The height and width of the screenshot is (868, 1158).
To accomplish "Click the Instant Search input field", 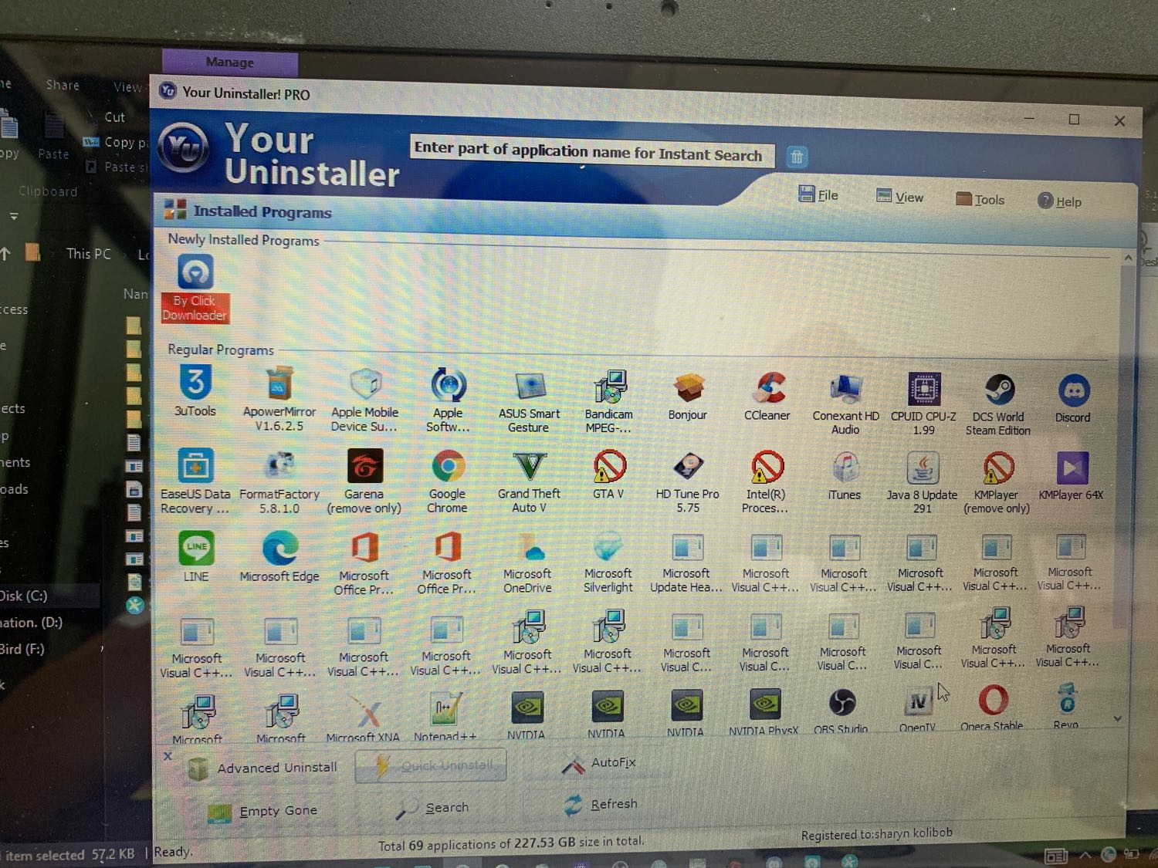I will pyautogui.click(x=591, y=150).
